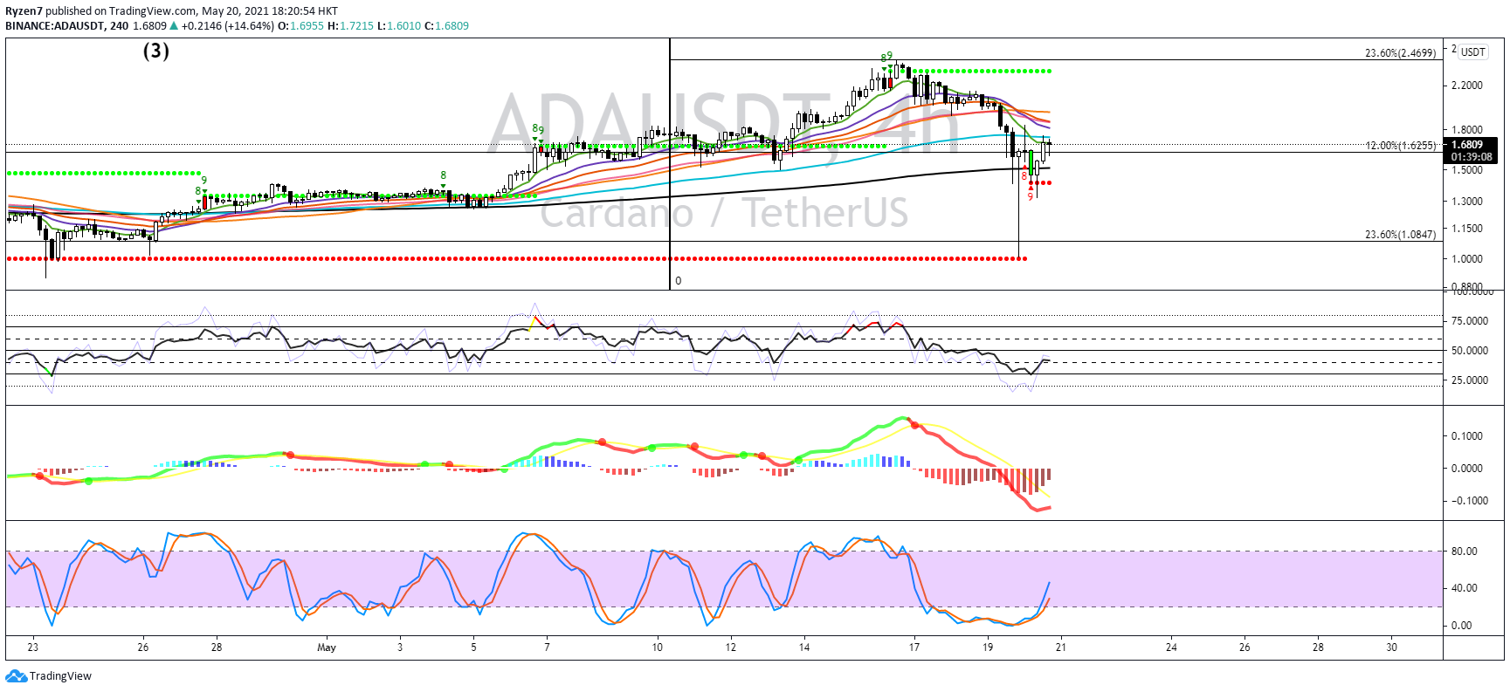Click the 23 date label on time axis
Screen dimensions: 1510x692
pyautogui.click(x=33, y=647)
